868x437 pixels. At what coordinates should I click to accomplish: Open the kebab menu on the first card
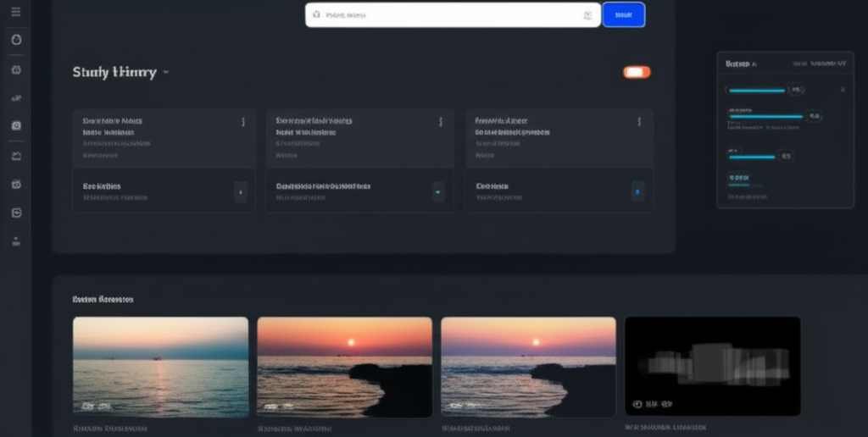pos(243,122)
